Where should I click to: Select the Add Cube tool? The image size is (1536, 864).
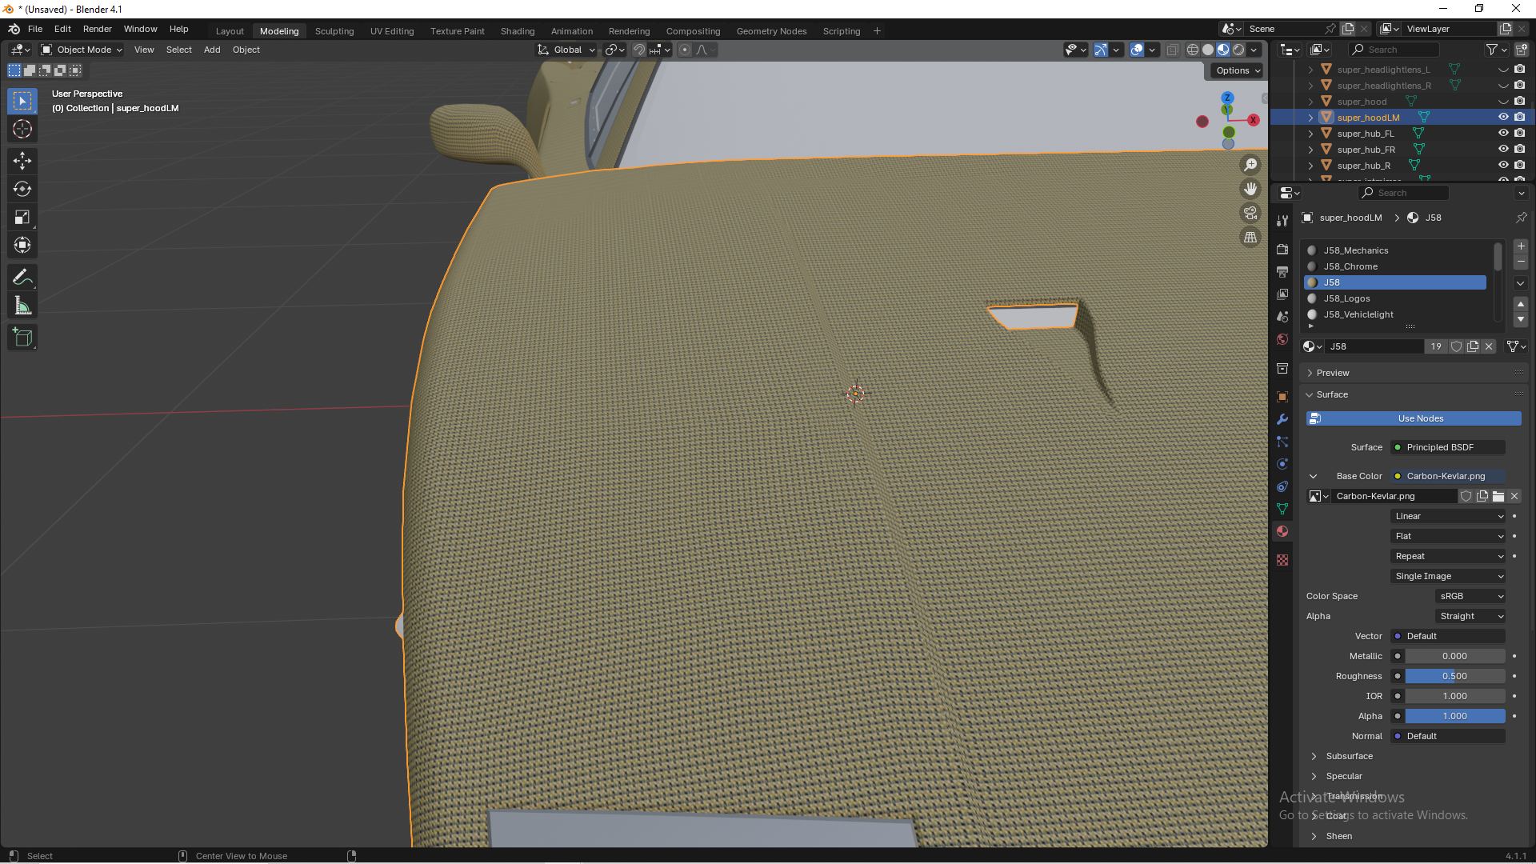click(22, 338)
